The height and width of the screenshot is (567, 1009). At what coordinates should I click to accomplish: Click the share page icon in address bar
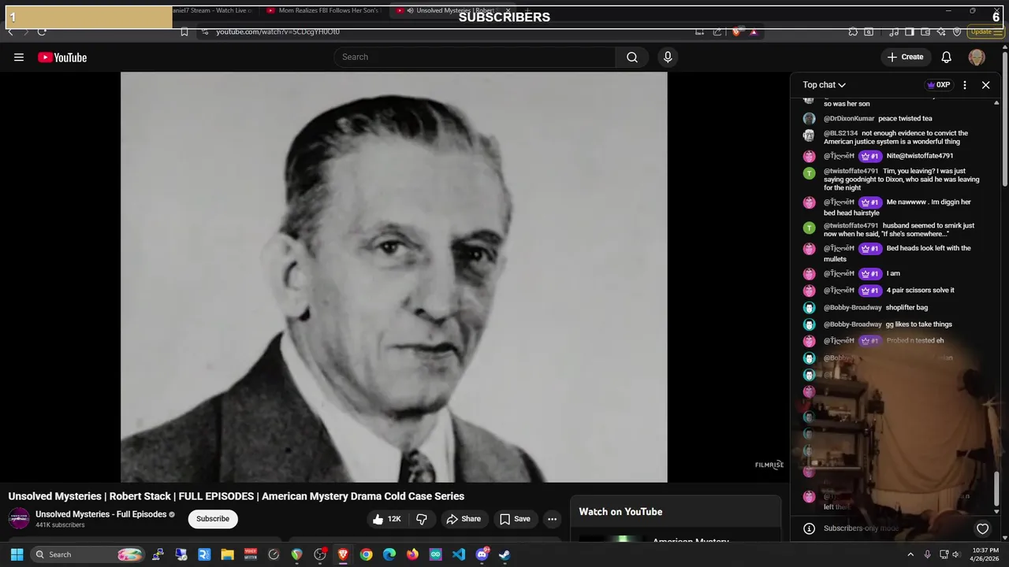(x=717, y=31)
